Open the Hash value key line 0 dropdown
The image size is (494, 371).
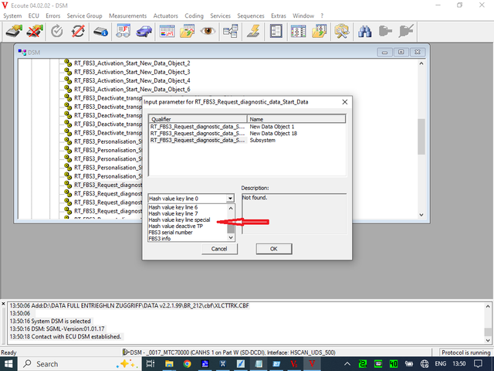coord(230,199)
